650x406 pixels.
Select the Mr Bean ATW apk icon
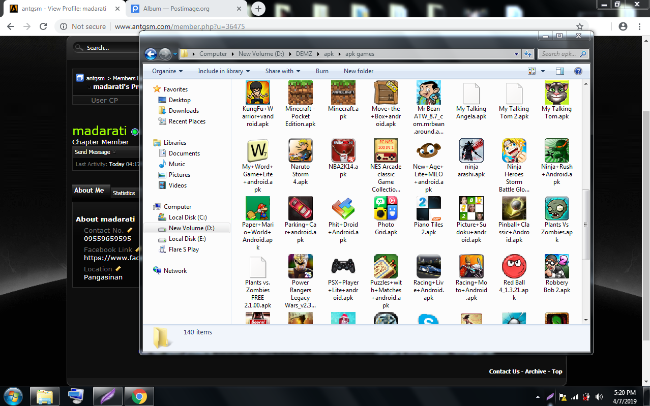point(429,92)
